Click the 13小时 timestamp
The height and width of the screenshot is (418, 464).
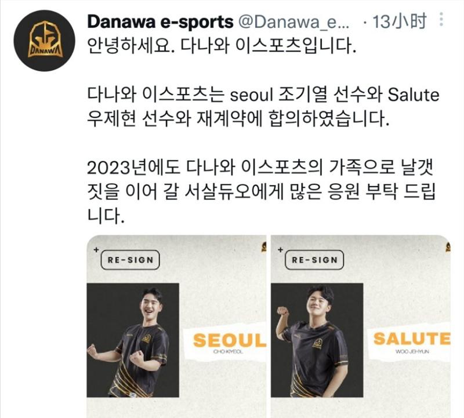click(399, 21)
